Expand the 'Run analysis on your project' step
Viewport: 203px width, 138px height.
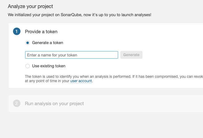tap(54, 104)
